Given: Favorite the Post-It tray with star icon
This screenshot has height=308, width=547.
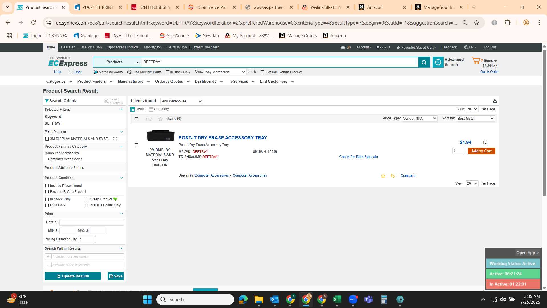Looking at the screenshot, I should click(383, 176).
